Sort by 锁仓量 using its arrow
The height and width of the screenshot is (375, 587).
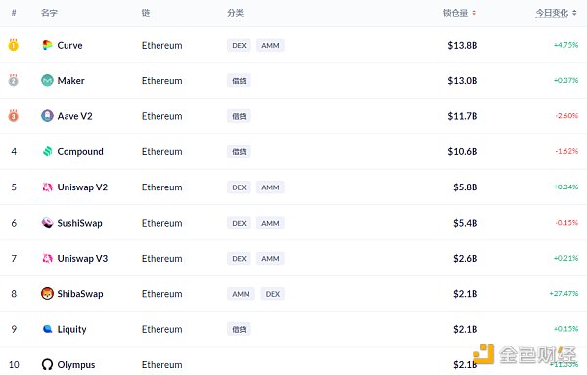tap(474, 13)
